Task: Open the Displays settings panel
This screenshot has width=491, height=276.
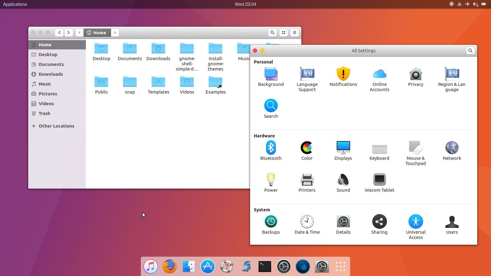Action: coord(343,148)
